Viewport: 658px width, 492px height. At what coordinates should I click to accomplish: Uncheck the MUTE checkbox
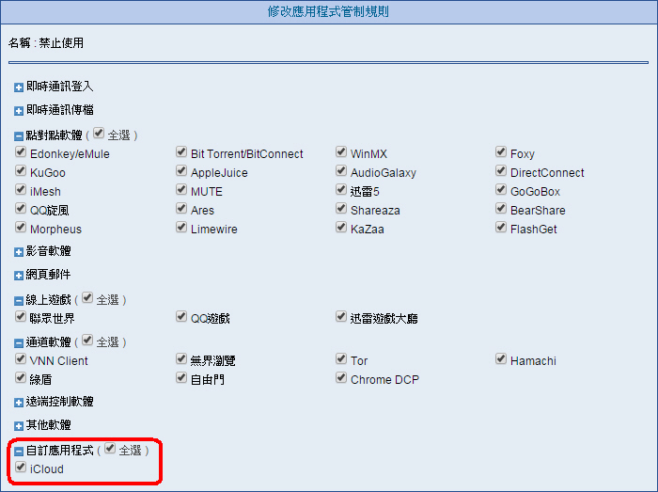tap(181, 189)
